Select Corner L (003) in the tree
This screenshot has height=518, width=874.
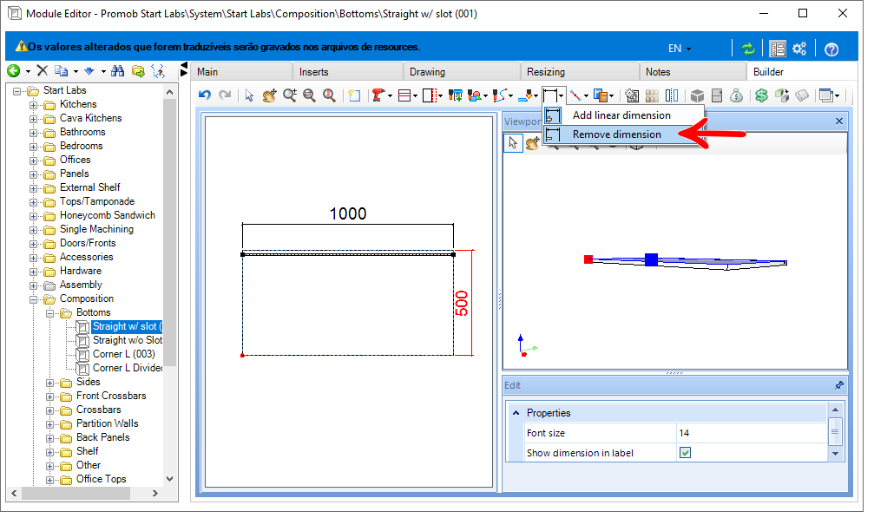(123, 354)
